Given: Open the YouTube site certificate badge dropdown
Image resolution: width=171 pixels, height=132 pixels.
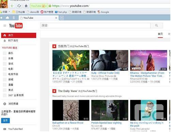Looking at the screenshot, I should pos(39,6).
